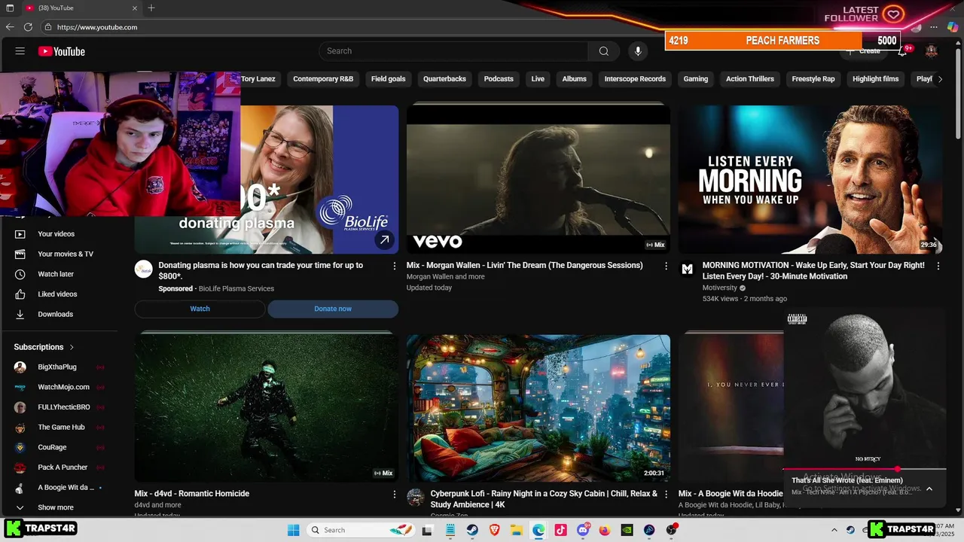Open Steam from the taskbar

(x=472, y=530)
